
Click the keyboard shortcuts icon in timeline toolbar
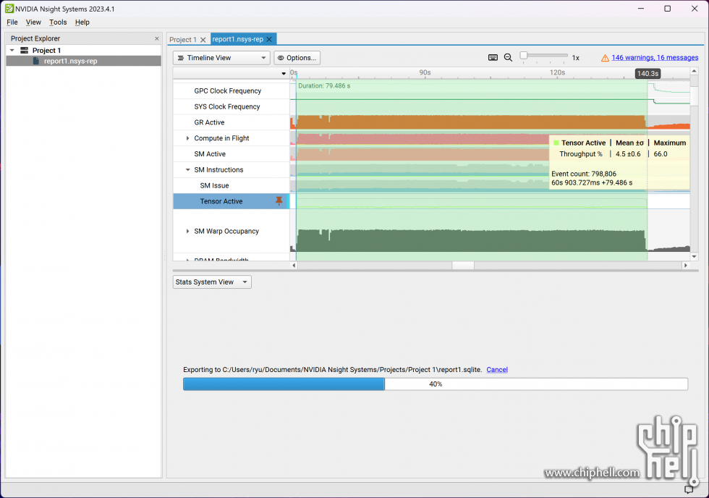click(493, 57)
